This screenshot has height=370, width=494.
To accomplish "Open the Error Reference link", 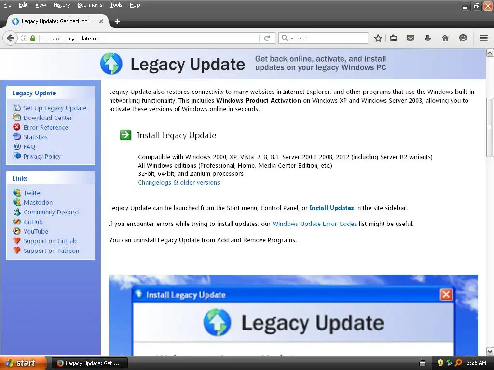I will coord(46,127).
